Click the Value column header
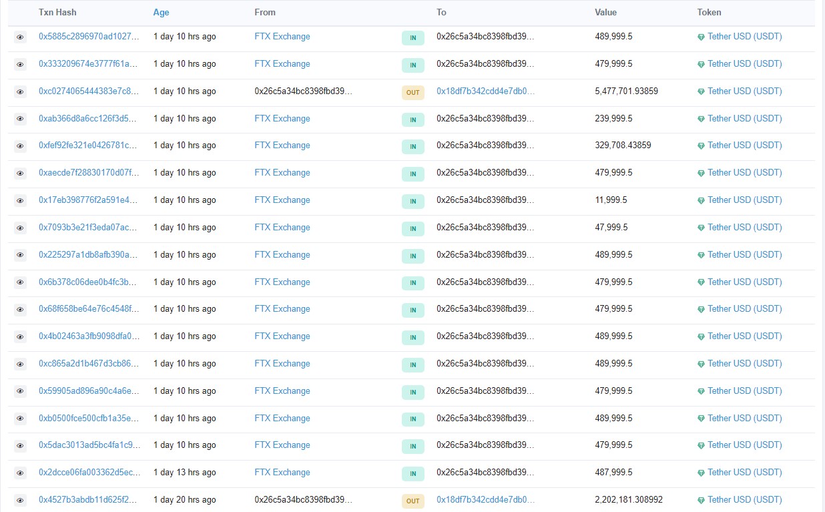The image size is (825, 512). tap(605, 12)
